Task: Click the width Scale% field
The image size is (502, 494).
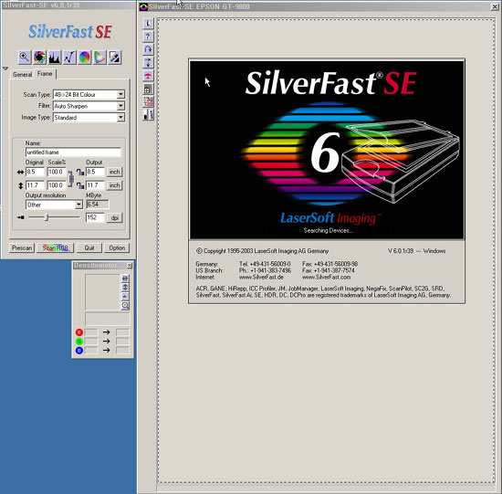Action: pos(57,172)
